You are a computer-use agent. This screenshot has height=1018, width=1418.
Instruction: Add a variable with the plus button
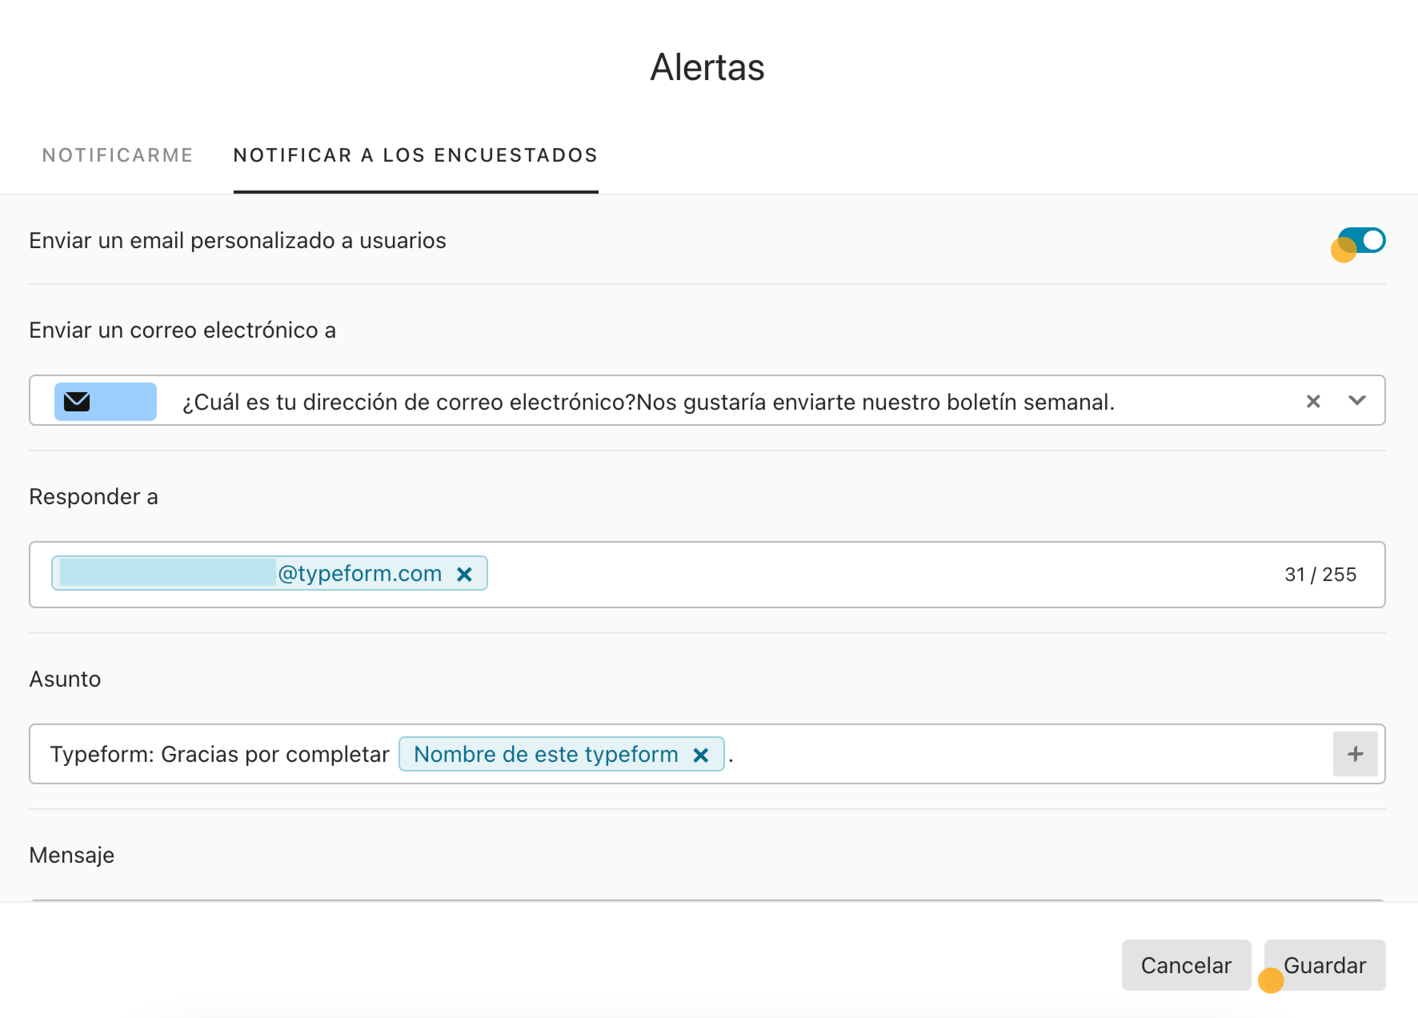click(1355, 754)
